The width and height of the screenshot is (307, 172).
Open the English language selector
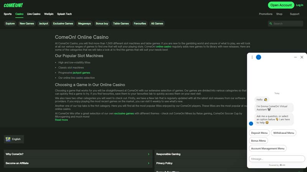[x=14, y=139]
